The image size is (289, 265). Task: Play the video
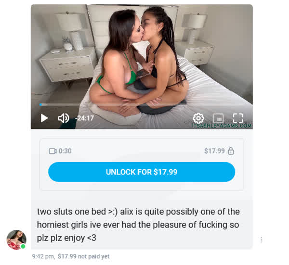44,118
